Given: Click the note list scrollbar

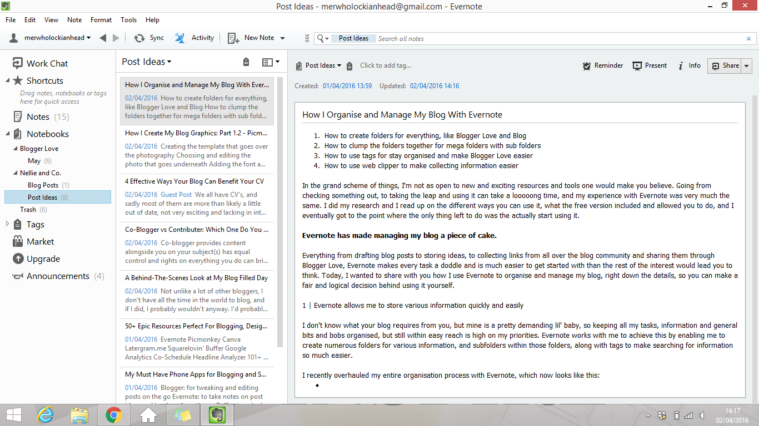Looking at the screenshot, I should tap(281, 212).
